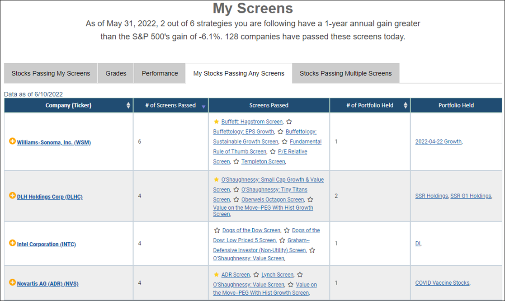Star O'Shaughnessy: Value Screen in Novartis row
This screenshot has height=301, width=505.
(300, 275)
